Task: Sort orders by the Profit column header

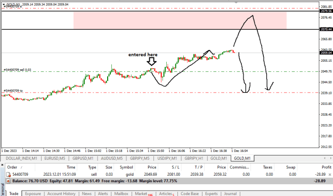Action: coord(326,167)
